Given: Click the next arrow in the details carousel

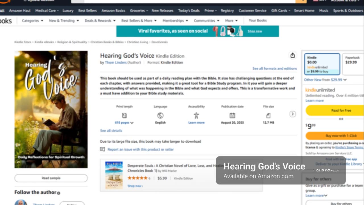Looking at the screenshot, I should (292, 114).
